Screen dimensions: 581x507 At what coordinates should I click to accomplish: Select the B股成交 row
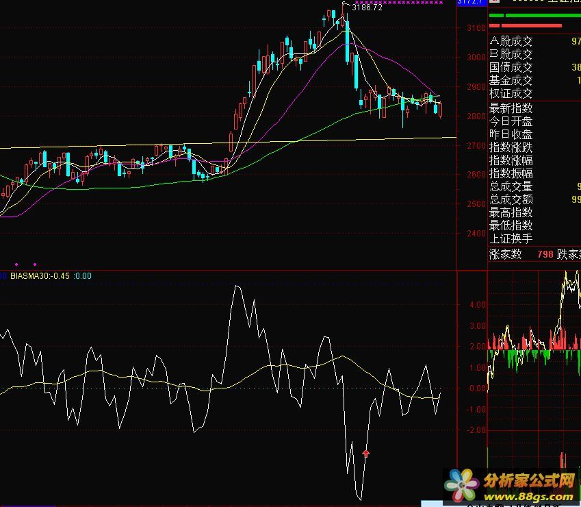[x=534, y=54]
